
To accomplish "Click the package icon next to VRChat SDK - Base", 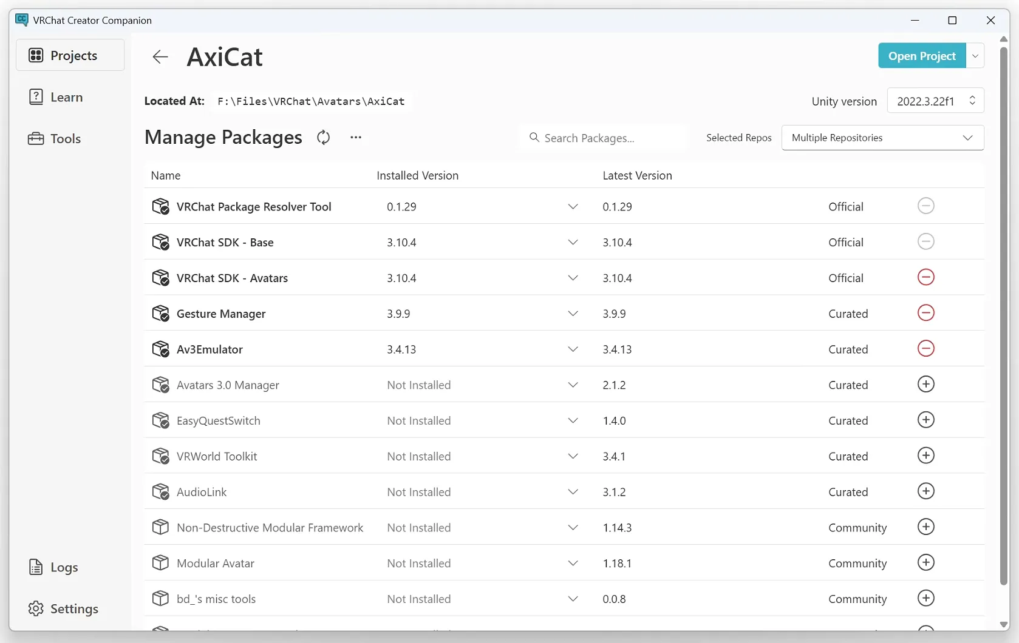I will pyautogui.click(x=160, y=243).
